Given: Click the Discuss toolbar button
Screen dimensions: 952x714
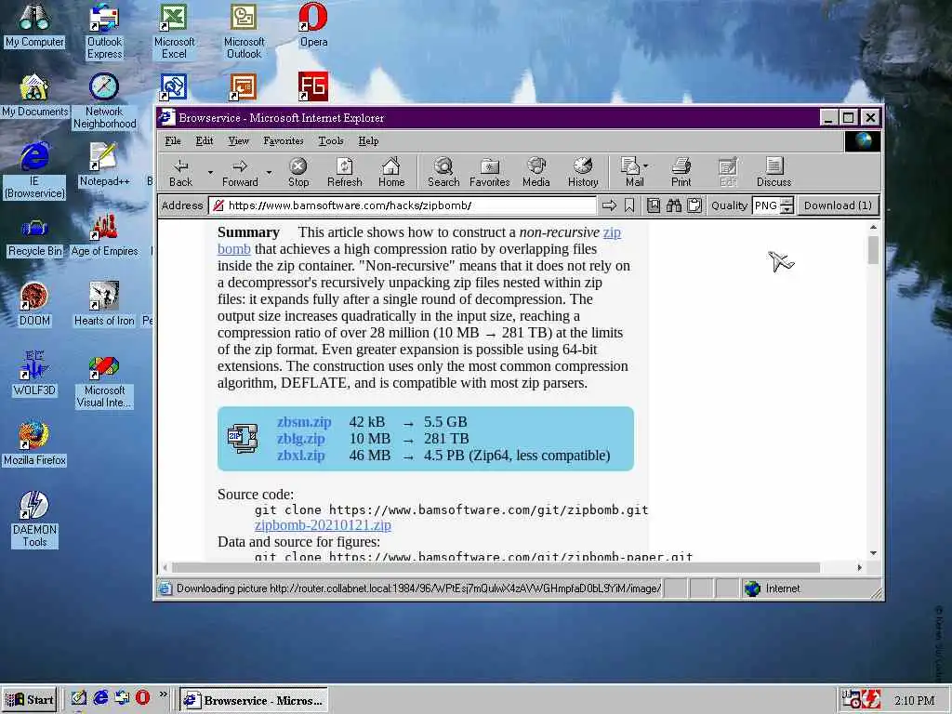Looking at the screenshot, I should (x=773, y=172).
